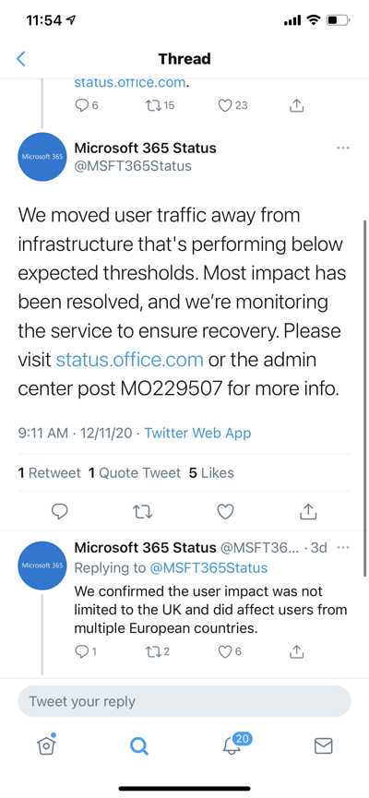The image size is (369, 798).
Task: Retweet the reply tweet with 2 retweets
Action: tap(157, 651)
